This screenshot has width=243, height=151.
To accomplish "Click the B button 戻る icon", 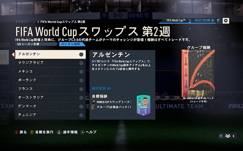I will coord(16,133).
